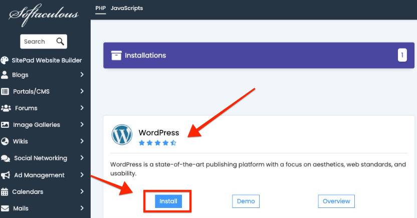Select the Portals/CMS label
417x218 pixels.
pyautogui.click(x=31, y=91)
